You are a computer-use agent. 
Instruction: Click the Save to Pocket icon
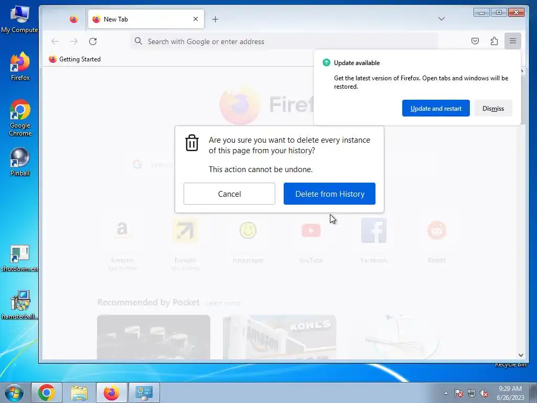coord(475,41)
